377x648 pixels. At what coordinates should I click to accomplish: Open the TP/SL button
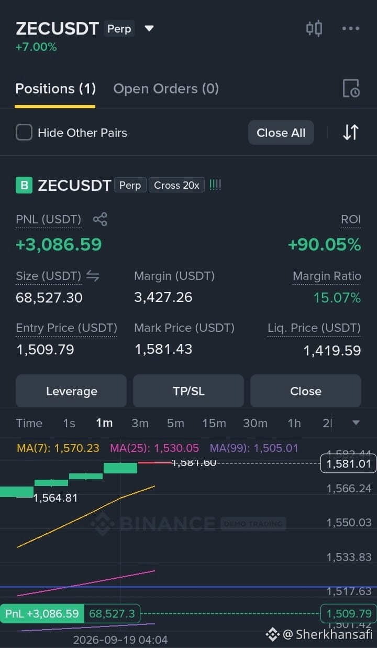pos(188,391)
